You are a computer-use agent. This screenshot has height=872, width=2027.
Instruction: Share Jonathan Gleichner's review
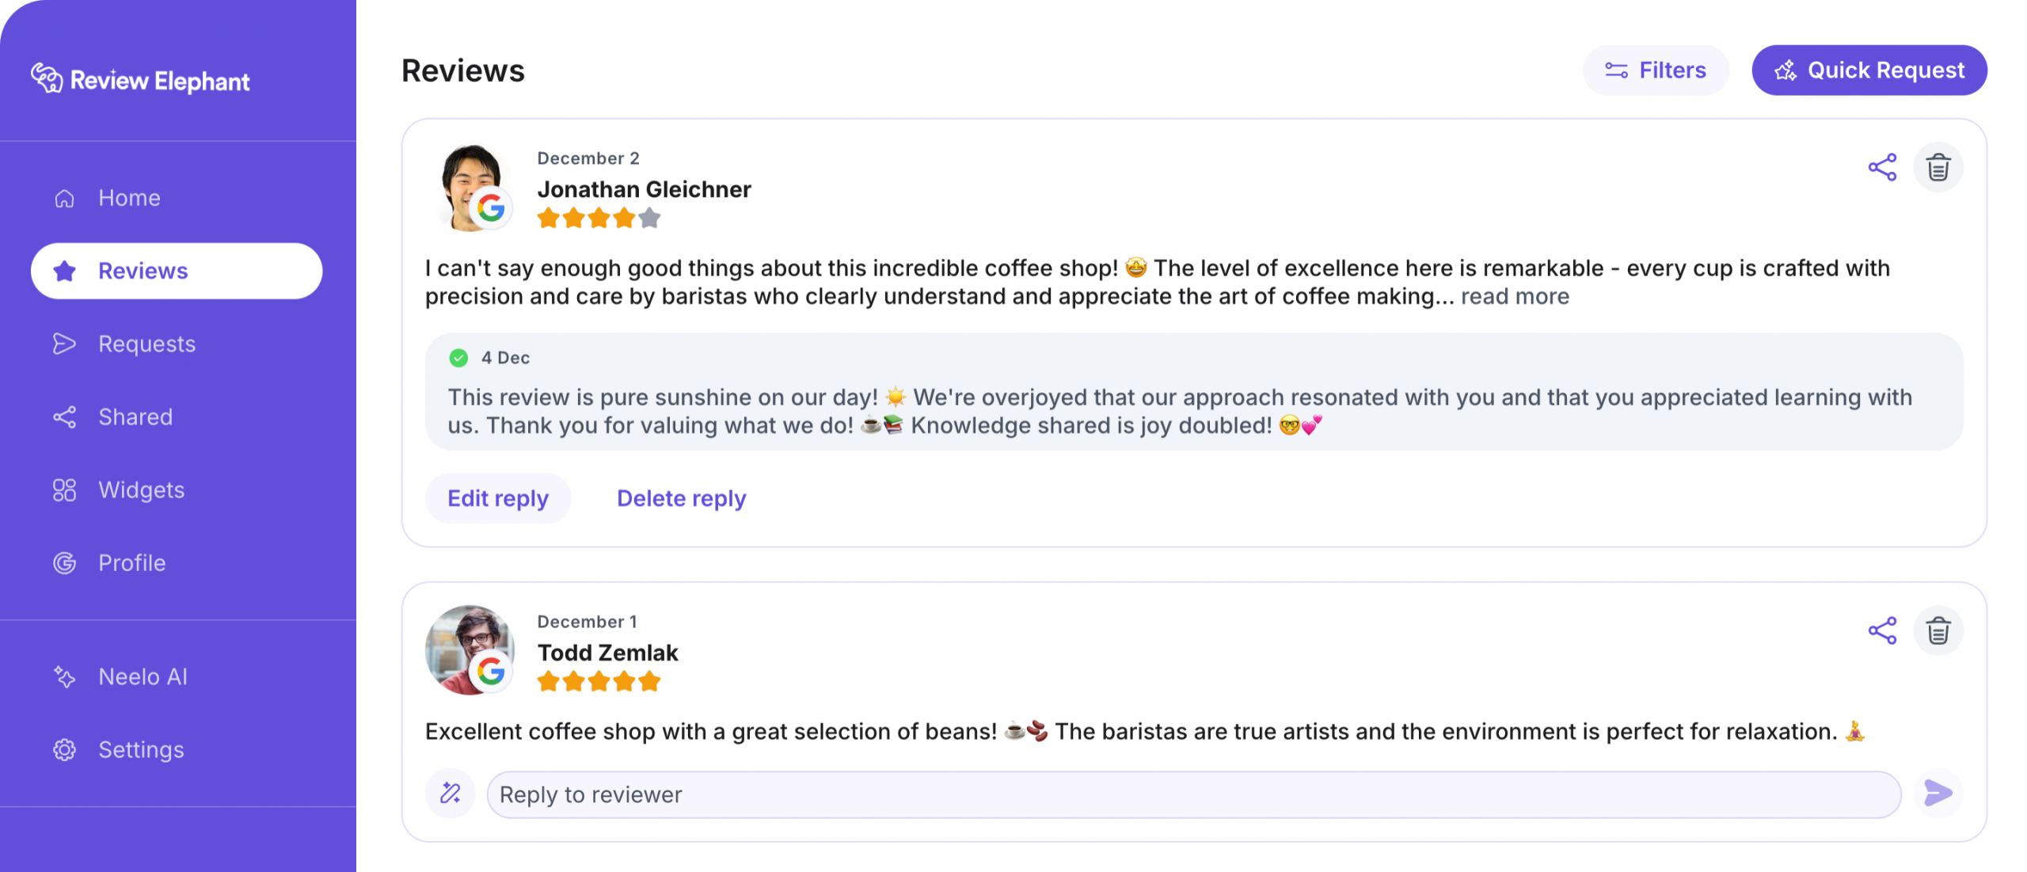pyautogui.click(x=1882, y=168)
